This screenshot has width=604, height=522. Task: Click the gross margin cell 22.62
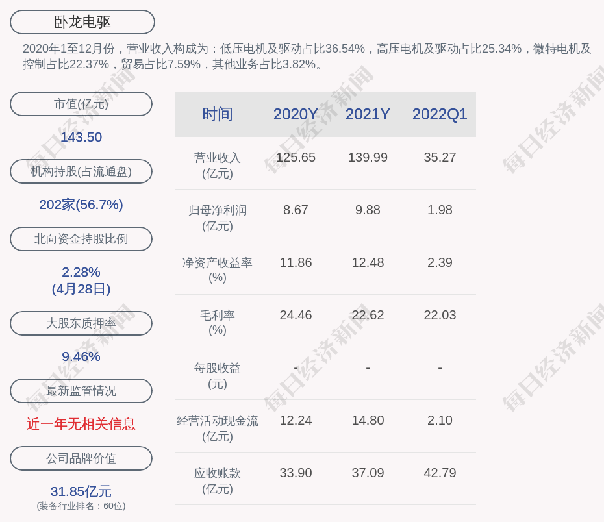pos(368,315)
